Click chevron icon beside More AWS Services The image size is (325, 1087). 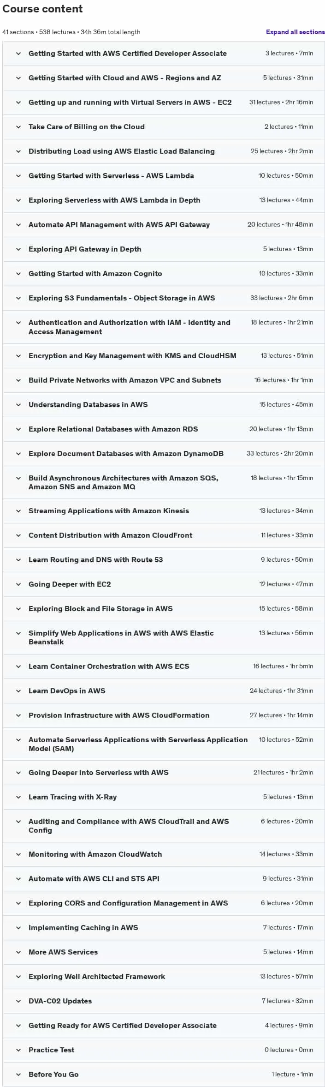(18, 952)
